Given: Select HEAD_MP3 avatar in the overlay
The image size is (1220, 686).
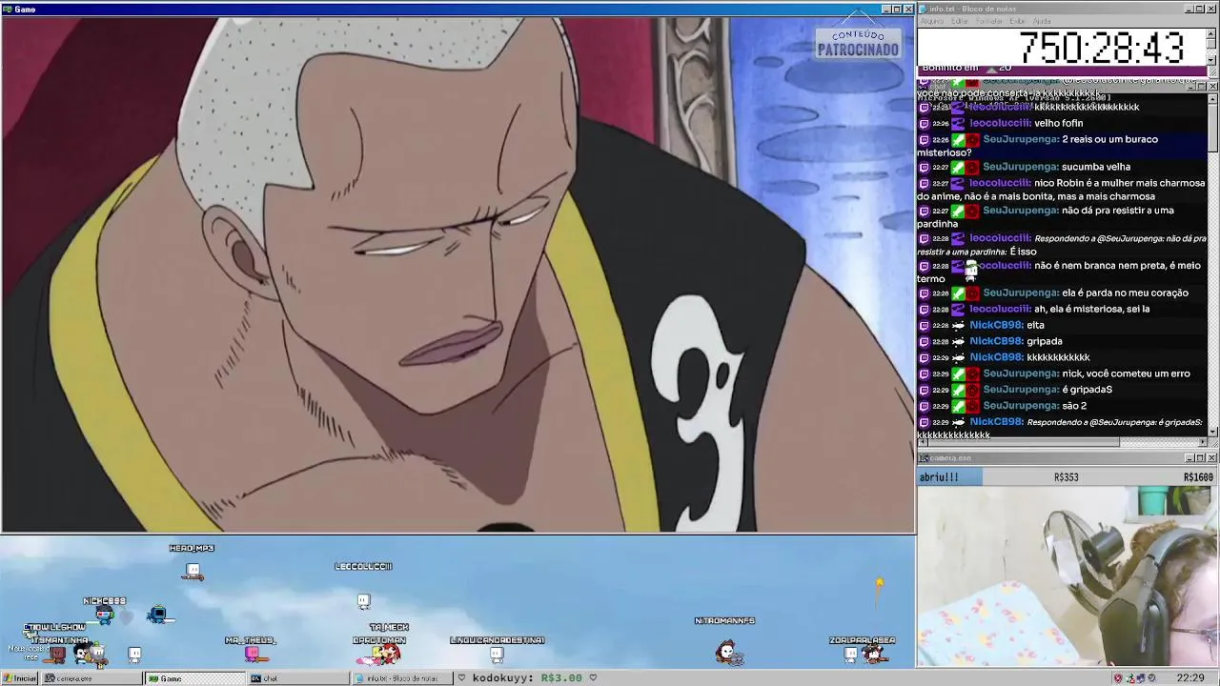Looking at the screenshot, I should [193, 571].
